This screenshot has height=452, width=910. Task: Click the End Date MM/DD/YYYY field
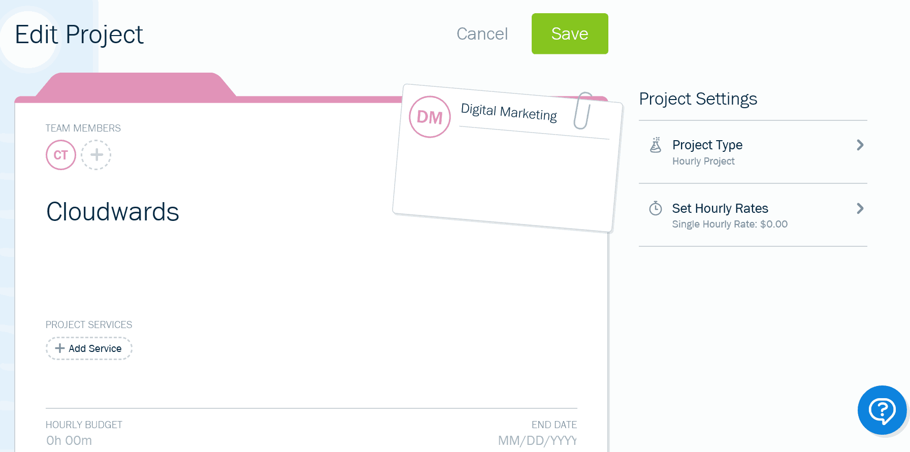tap(537, 440)
